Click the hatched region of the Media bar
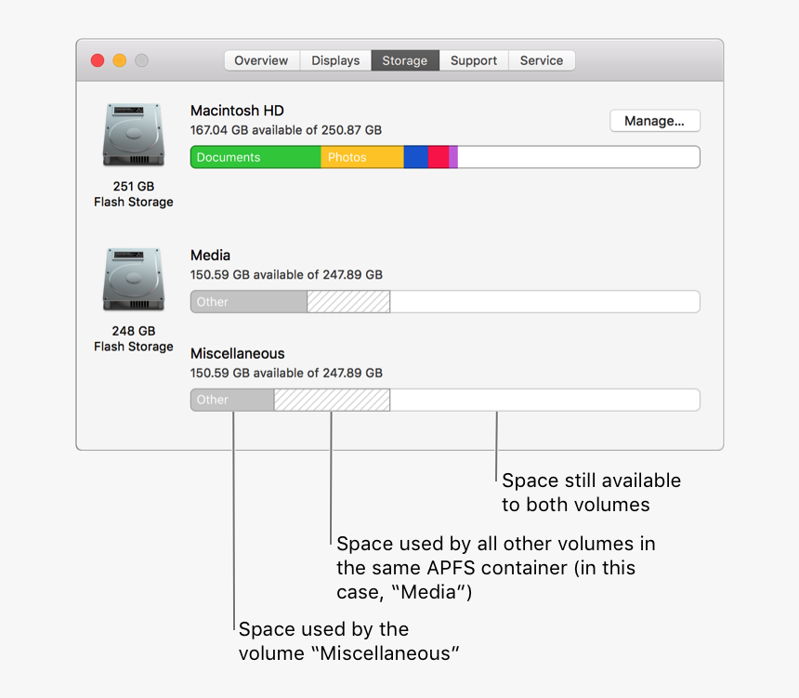799x698 pixels. [x=348, y=301]
